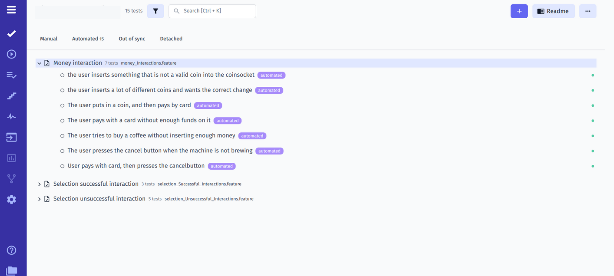Open Settings gear icon in sidebar
The height and width of the screenshot is (276, 614).
click(x=12, y=199)
